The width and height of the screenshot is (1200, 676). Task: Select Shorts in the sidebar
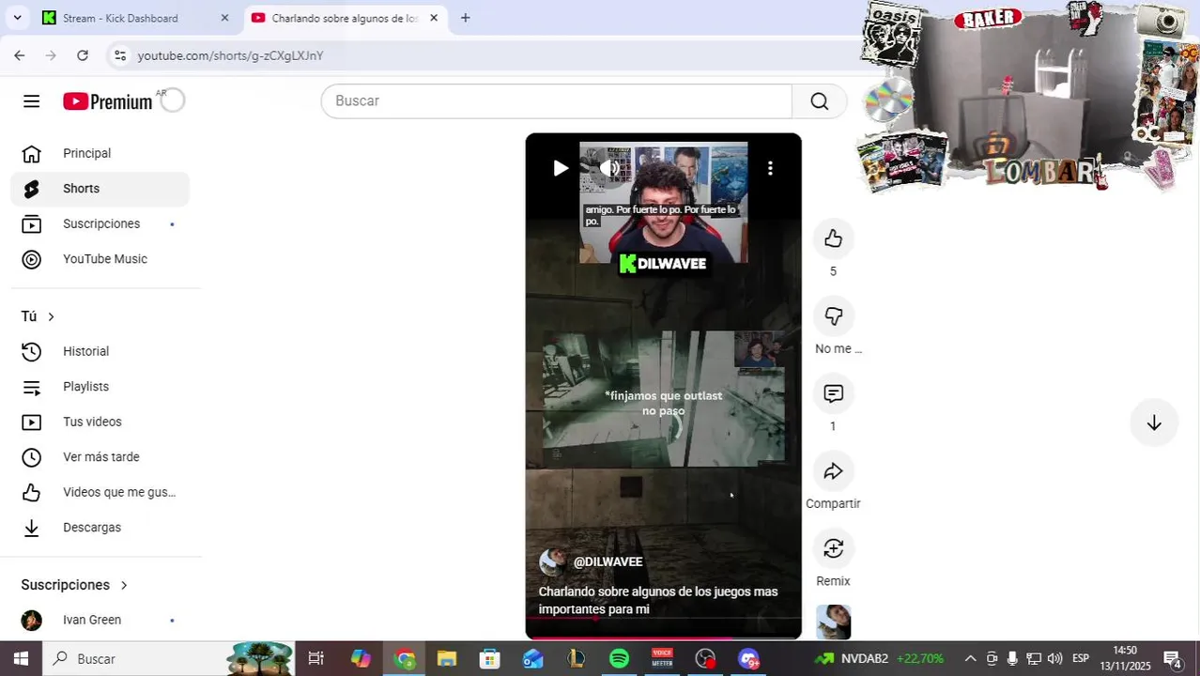[x=100, y=189]
